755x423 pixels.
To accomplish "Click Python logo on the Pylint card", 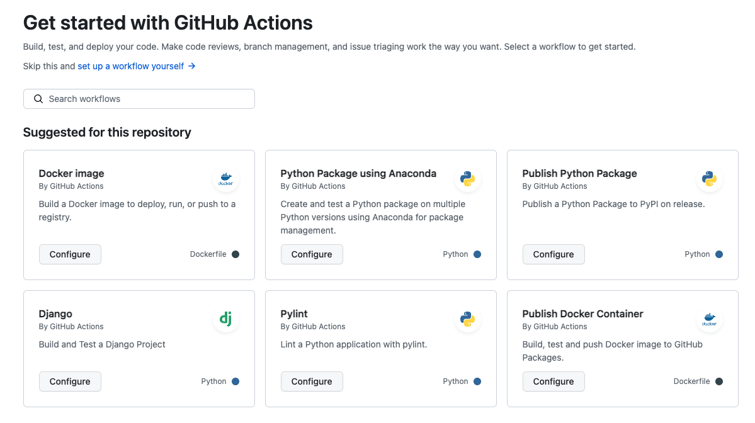I will tap(467, 320).
